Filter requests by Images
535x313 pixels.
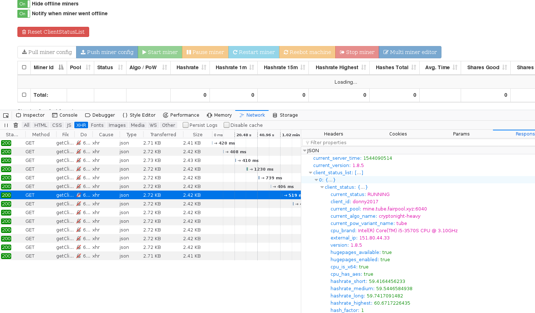pos(117,125)
